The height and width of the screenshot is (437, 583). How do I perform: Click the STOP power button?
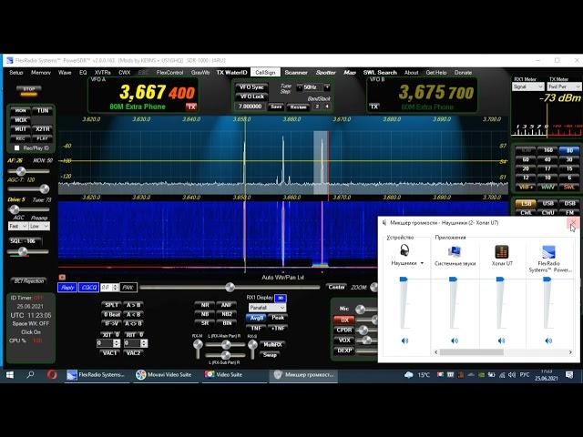[29, 90]
